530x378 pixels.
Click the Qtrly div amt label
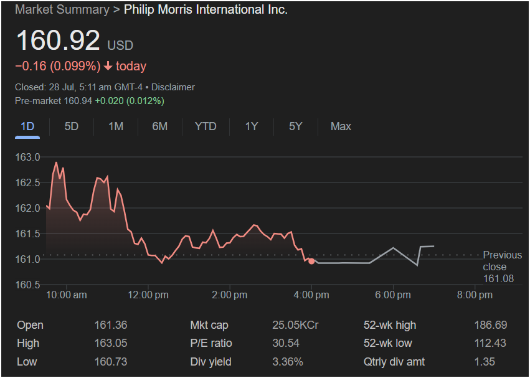394,362
